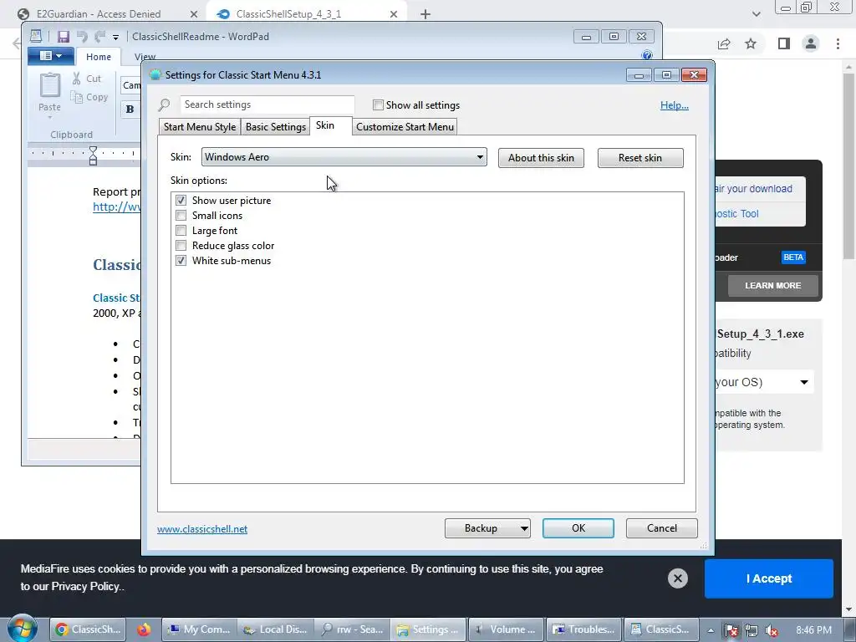Open the browser profile icon

point(811,43)
